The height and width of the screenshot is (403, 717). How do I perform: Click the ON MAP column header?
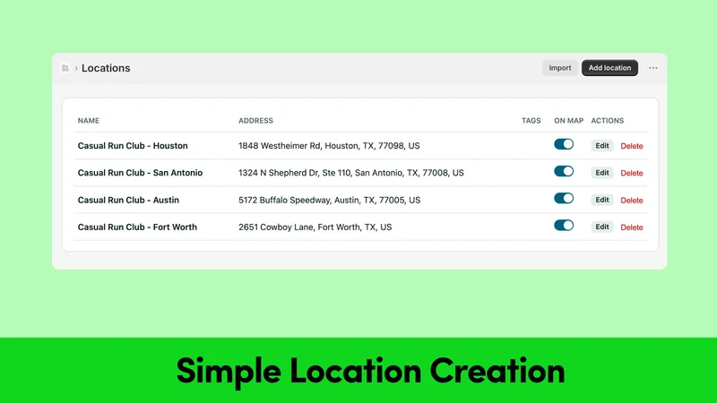click(x=568, y=121)
